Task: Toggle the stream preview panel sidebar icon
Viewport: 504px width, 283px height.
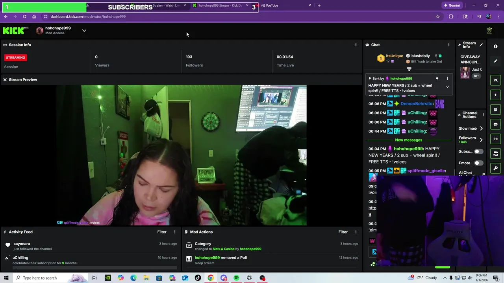Action: (x=495, y=80)
